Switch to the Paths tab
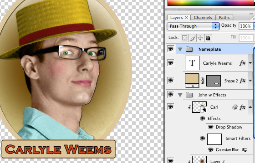The width and height of the screenshot is (255, 163). tap(224, 18)
